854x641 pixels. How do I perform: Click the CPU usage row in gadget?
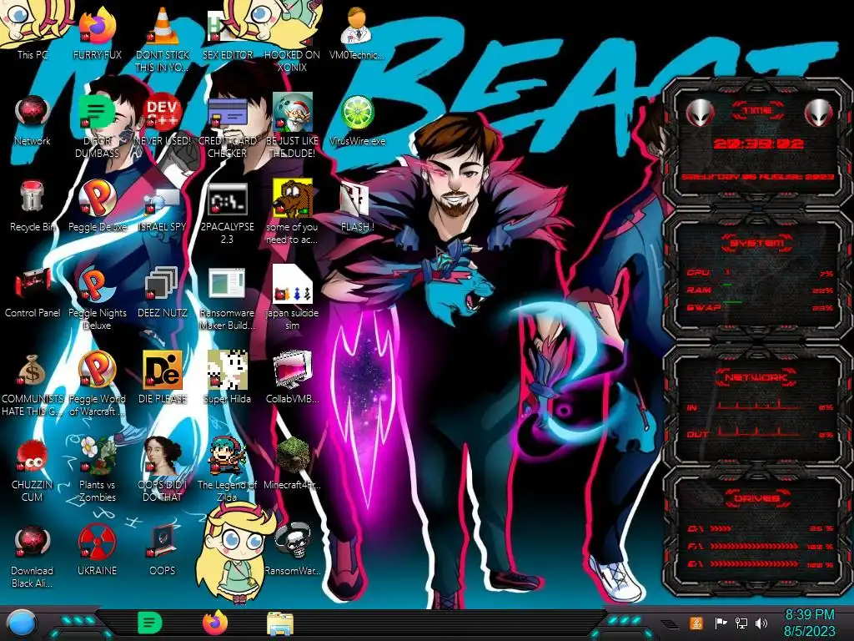(x=760, y=273)
